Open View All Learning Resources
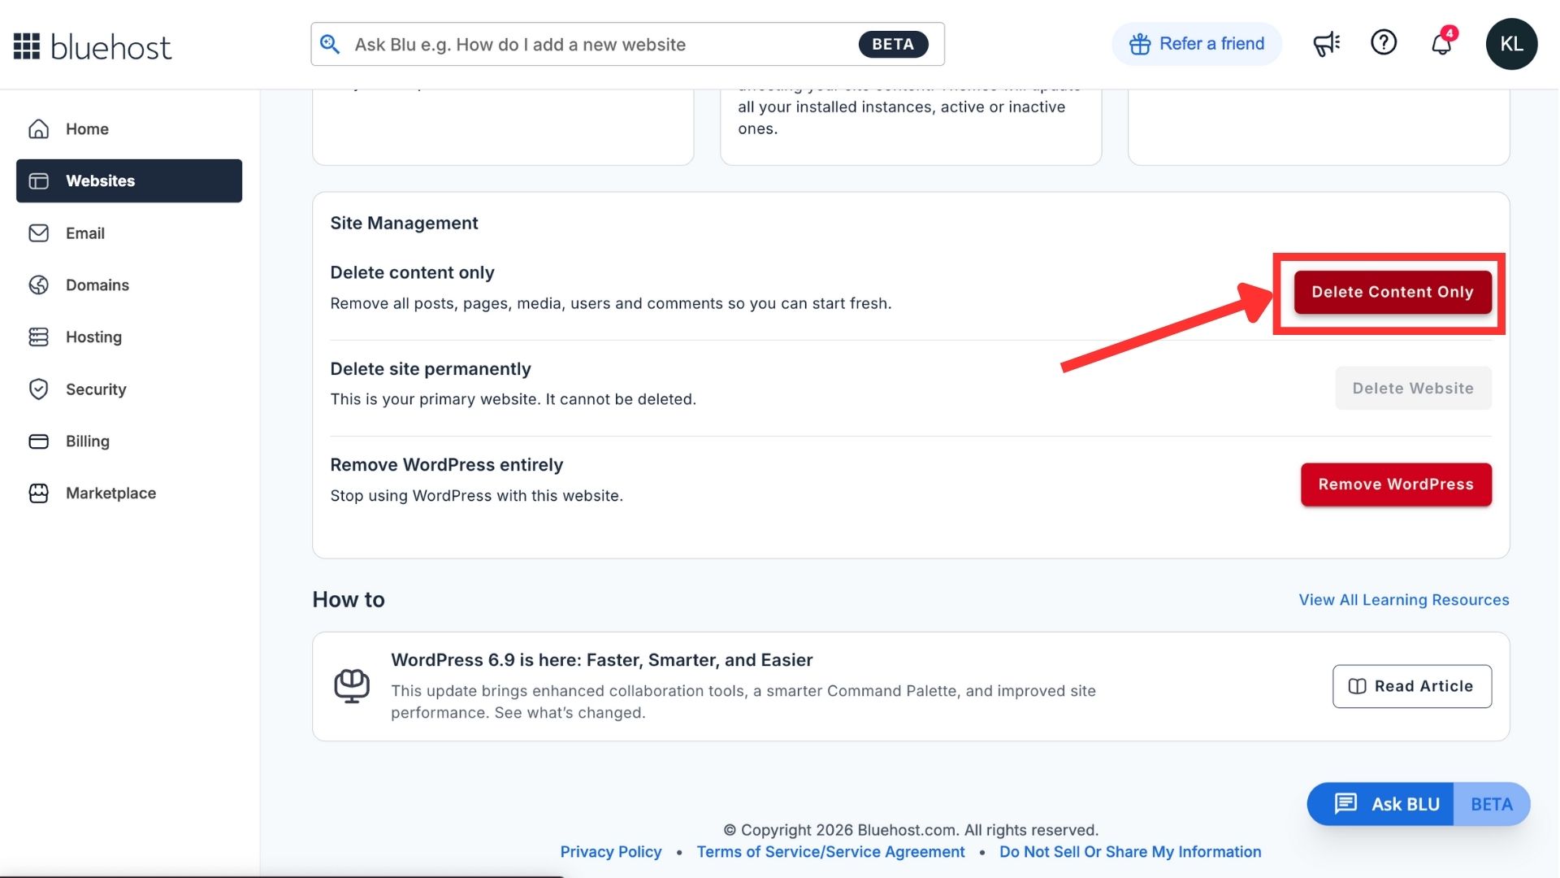 (x=1403, y=599)
